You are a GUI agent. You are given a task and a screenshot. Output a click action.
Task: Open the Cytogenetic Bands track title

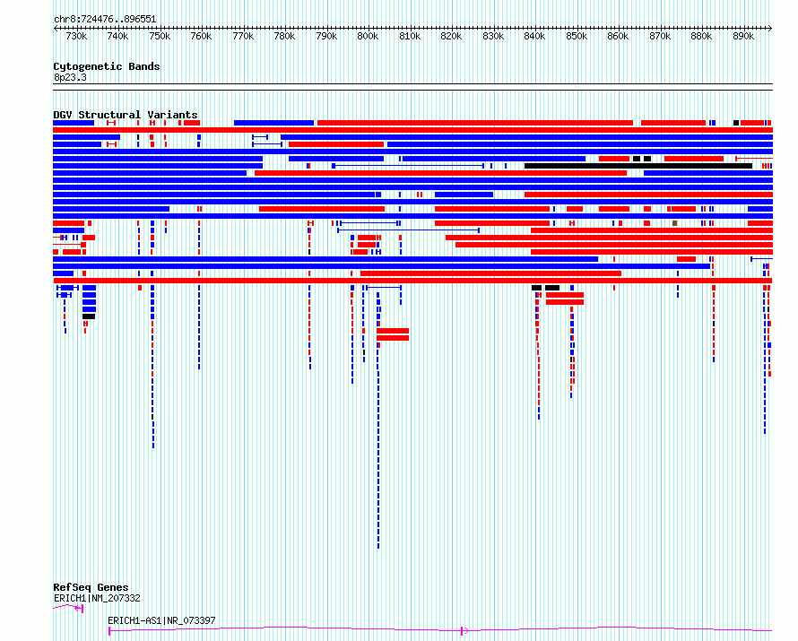(107, 66)
